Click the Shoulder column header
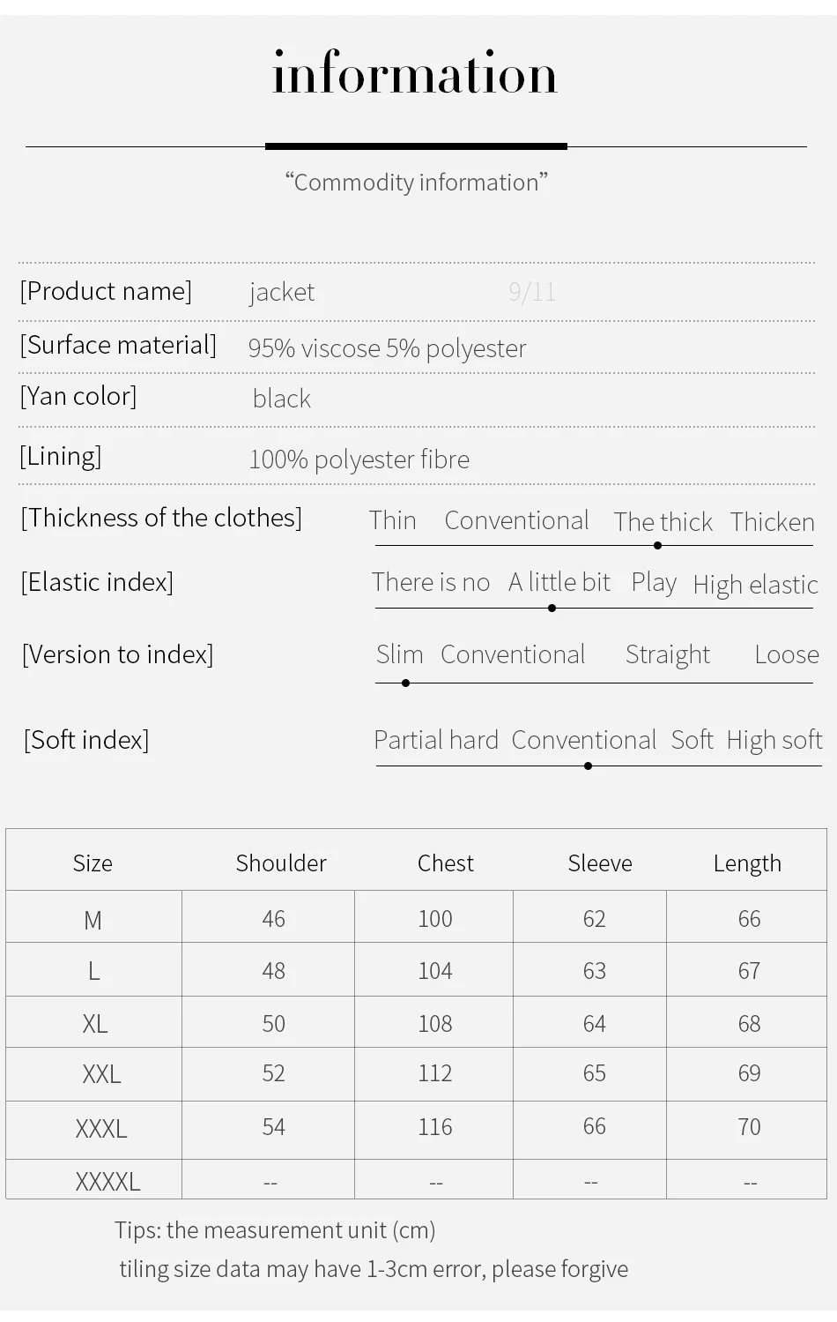This screenshot has width=837, height=1322. click(x=281, y=863)
